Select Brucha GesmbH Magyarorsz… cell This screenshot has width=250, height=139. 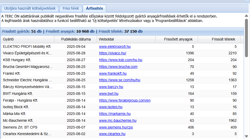click(28, 67)
